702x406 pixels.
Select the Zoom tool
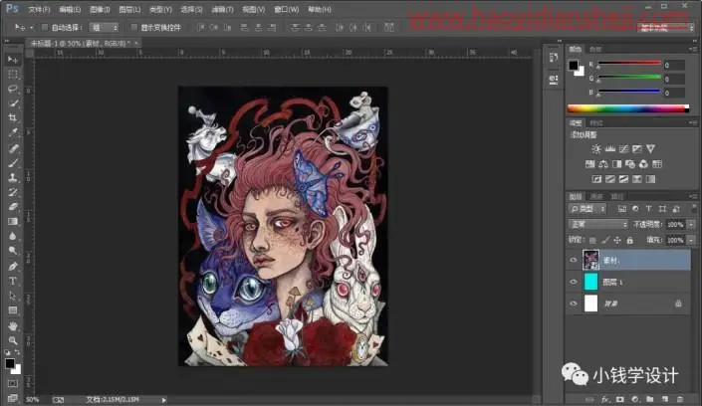tap(13, 340)
